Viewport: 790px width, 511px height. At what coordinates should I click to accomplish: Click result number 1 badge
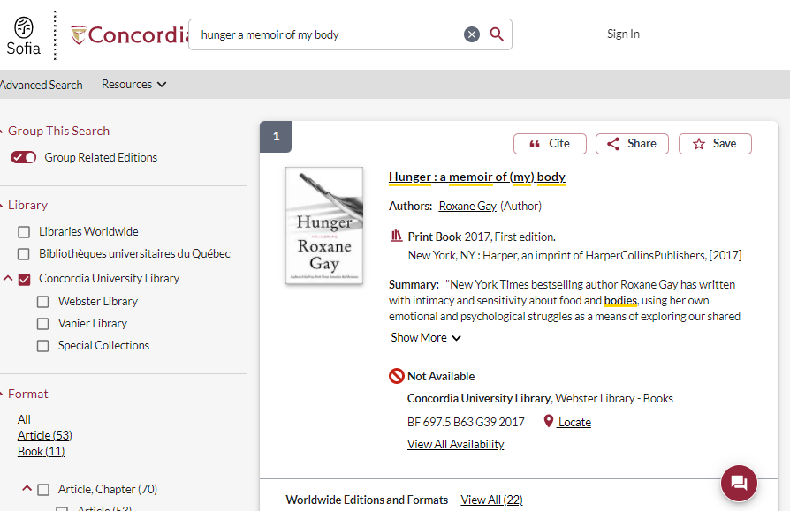pos(276,136)
